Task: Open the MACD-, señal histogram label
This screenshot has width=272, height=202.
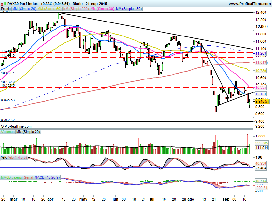Action: click(12, 177)
